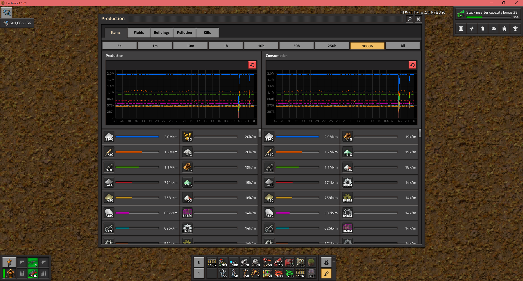The image size is (523, 281).
Task: Click the rocket launch count 501,686,156
Action: pyautogui.click(x=20, y=23)
